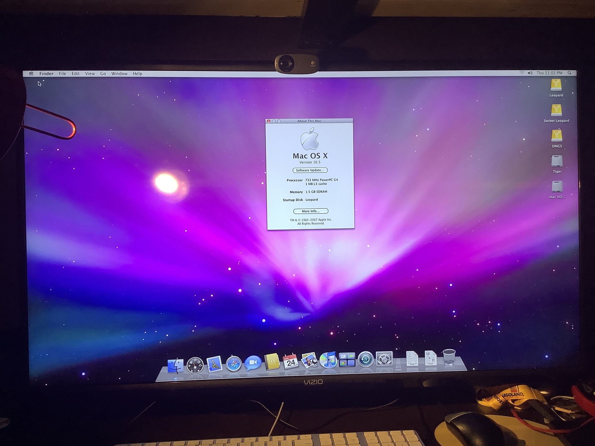Launch Dashboard from the Dock
The height and width of the screenshot is (446, 595).
click(195, 365)
